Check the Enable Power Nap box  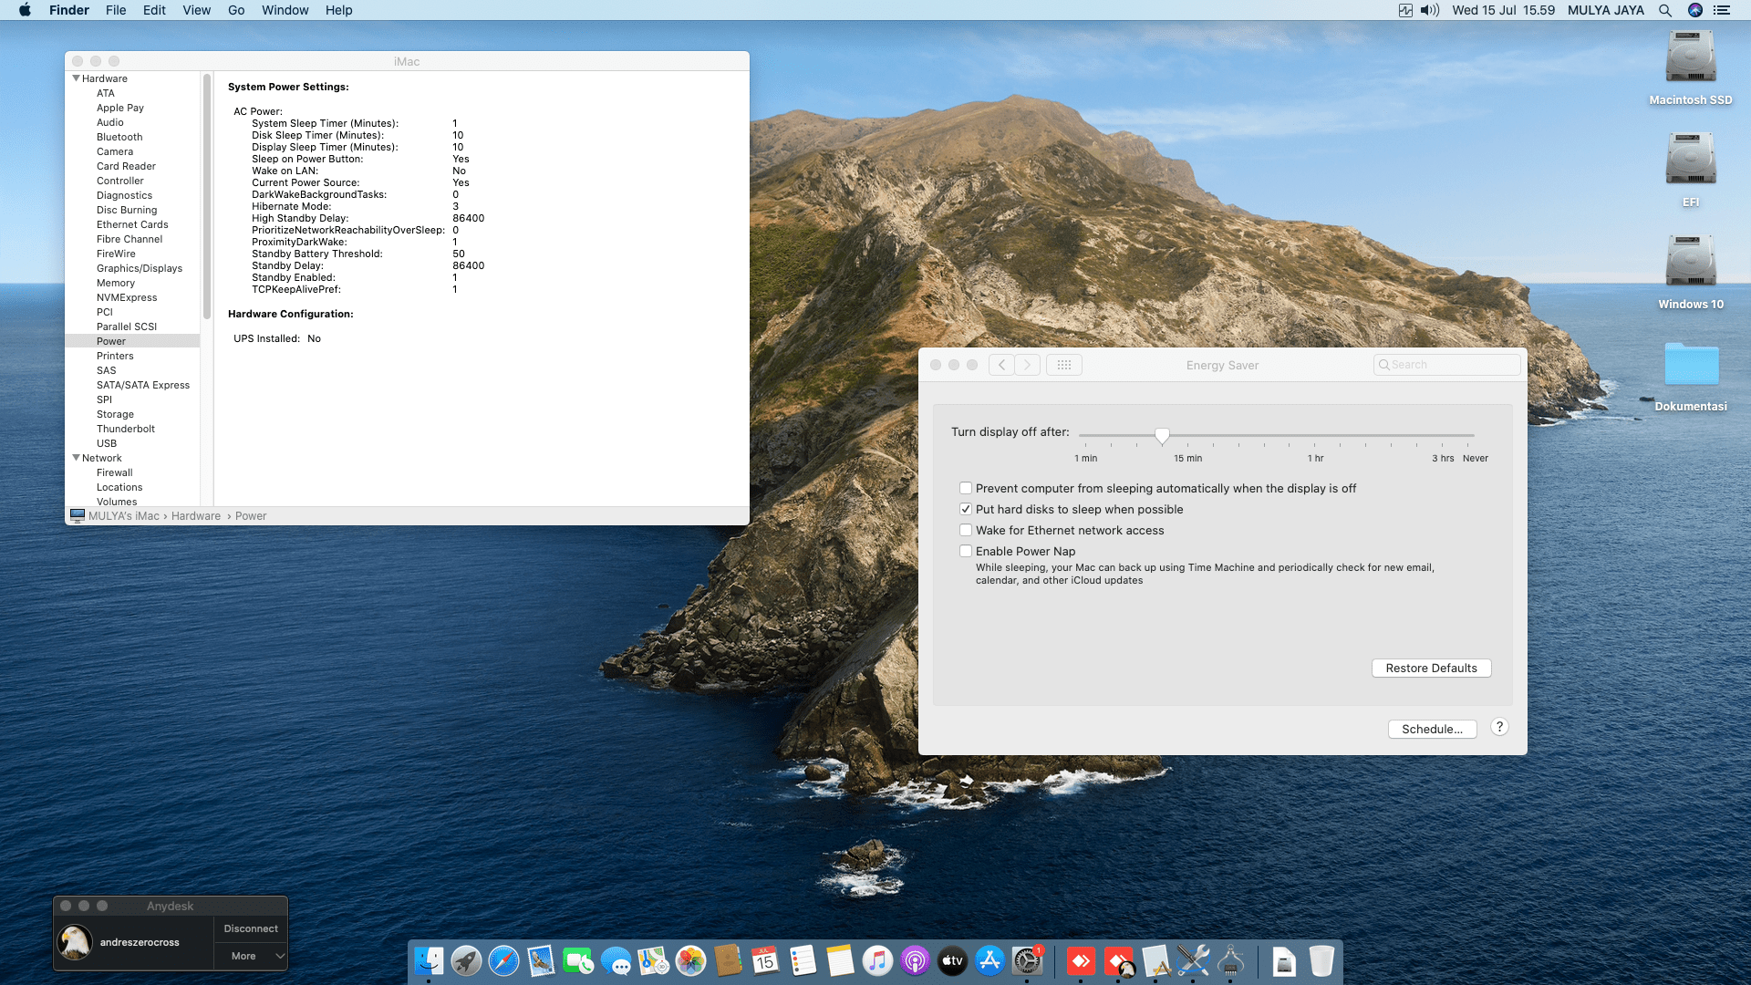[x=966, y=551]
